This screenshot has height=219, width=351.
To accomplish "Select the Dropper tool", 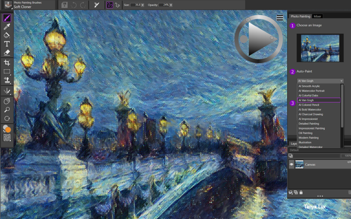I will 7,27.
